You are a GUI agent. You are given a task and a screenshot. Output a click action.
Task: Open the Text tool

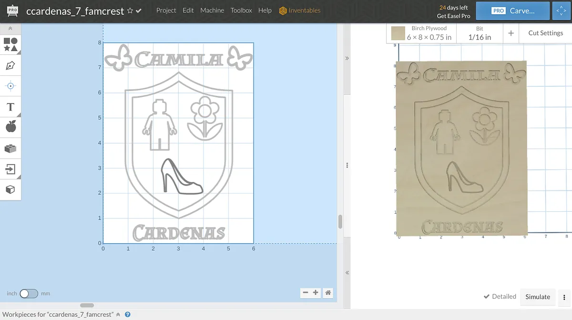(10, 106)
